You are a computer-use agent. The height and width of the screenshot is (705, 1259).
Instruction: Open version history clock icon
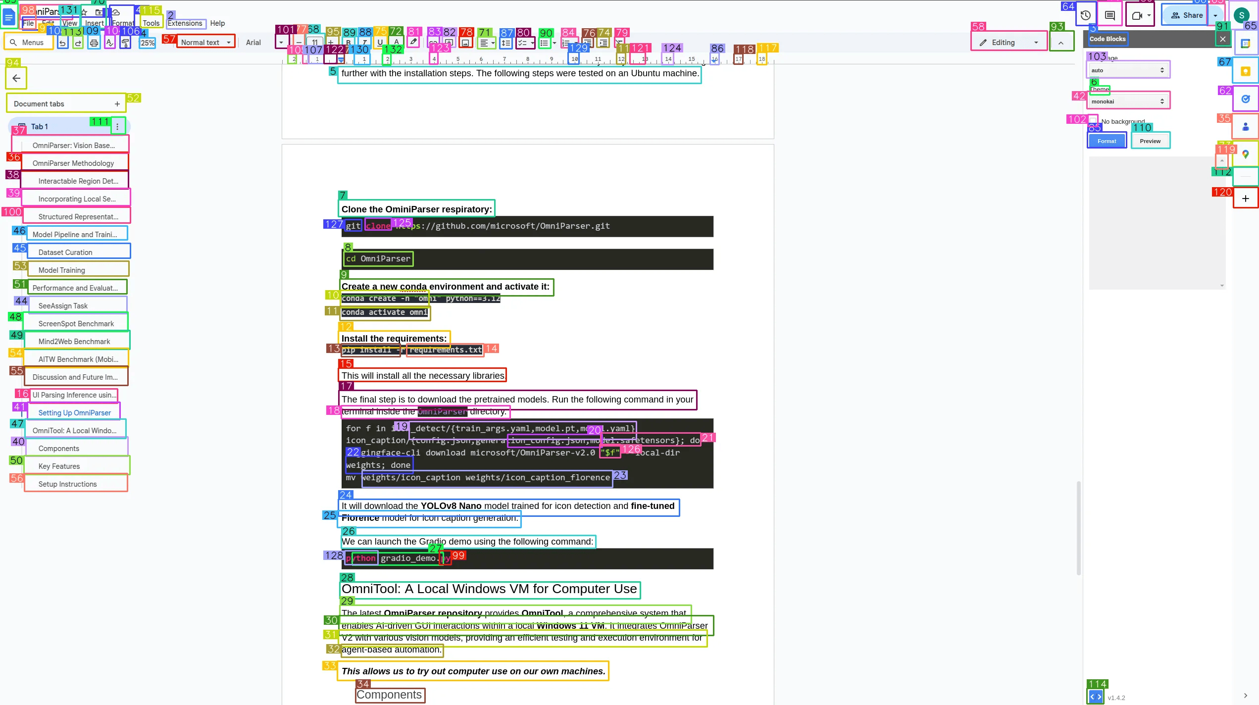click(1086, 15)
